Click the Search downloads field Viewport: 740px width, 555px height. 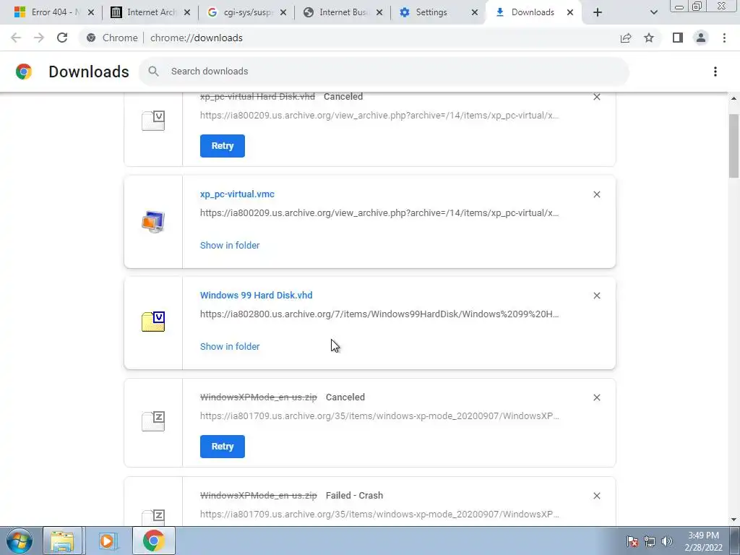tap(384, 72)
